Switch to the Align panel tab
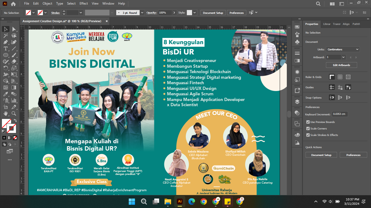Viewport: 371px width, 208px height. point(346,24)
